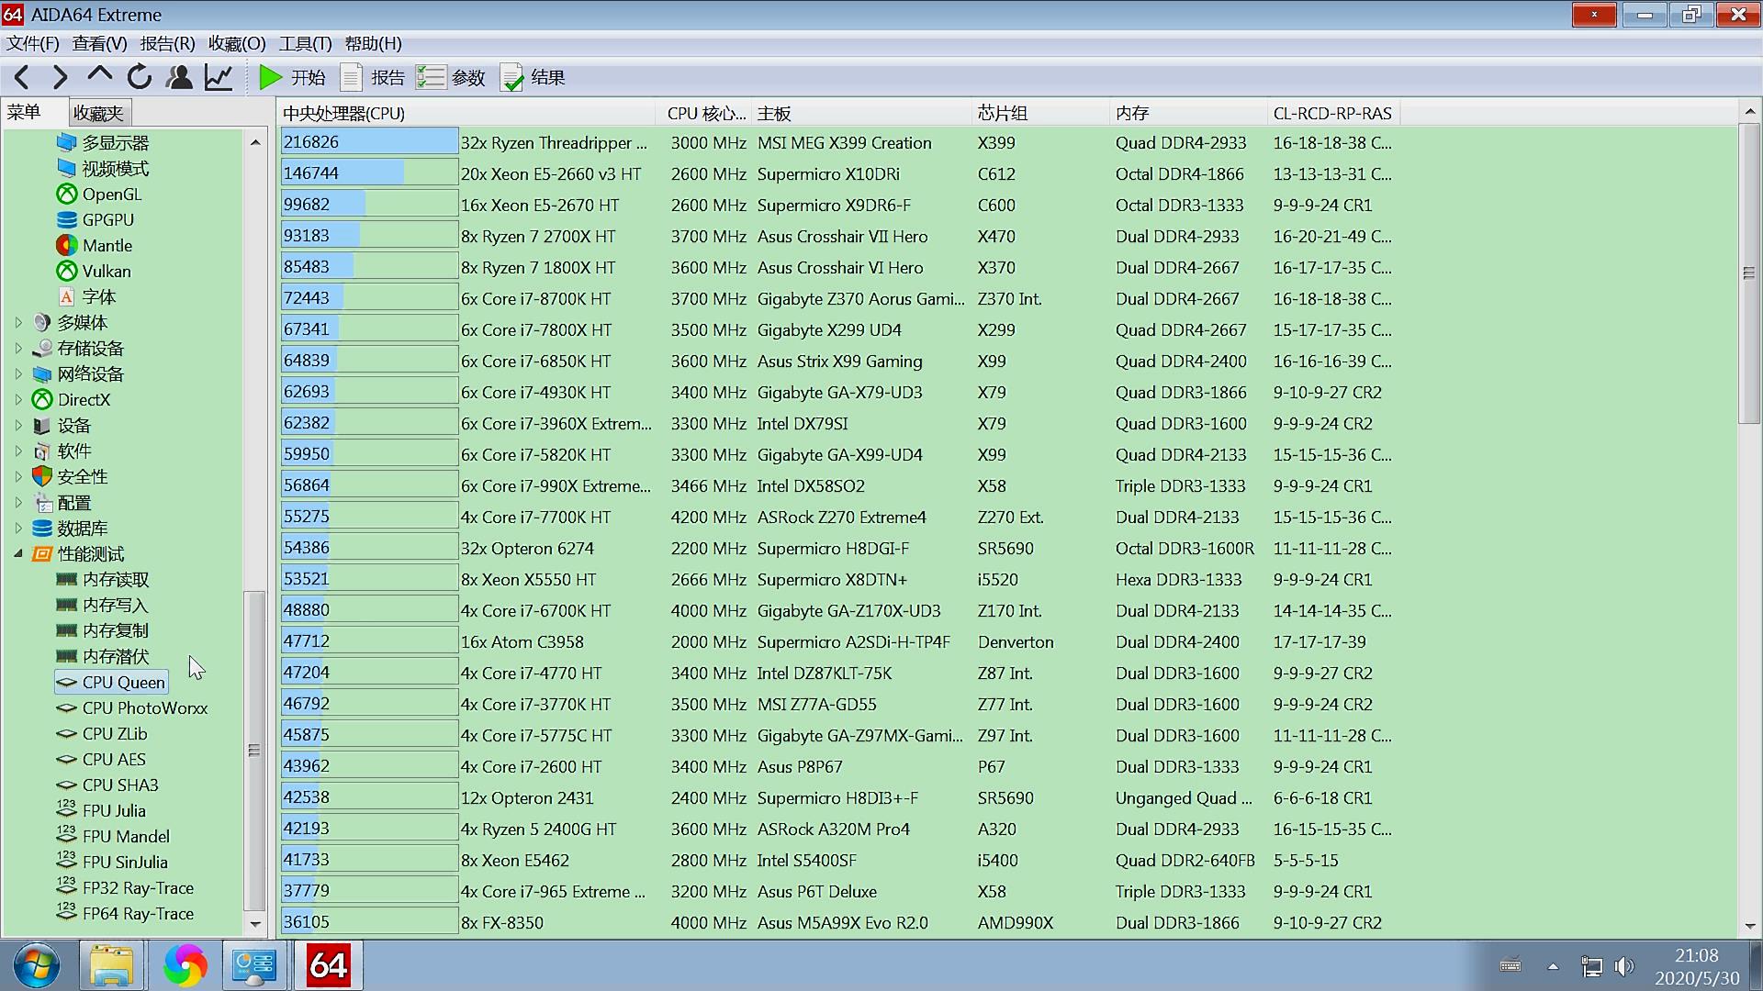The width and height of the screenshot is (1763, 991).
Task: Open Windows Start button in taskbar
Action: click(x=37, y=966)
